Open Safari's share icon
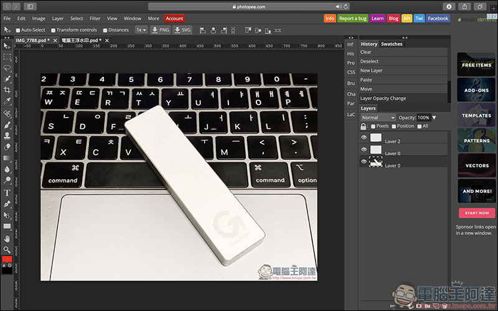Image resolution: width=498 pixels, height=311 pixels. pos(464,6)
